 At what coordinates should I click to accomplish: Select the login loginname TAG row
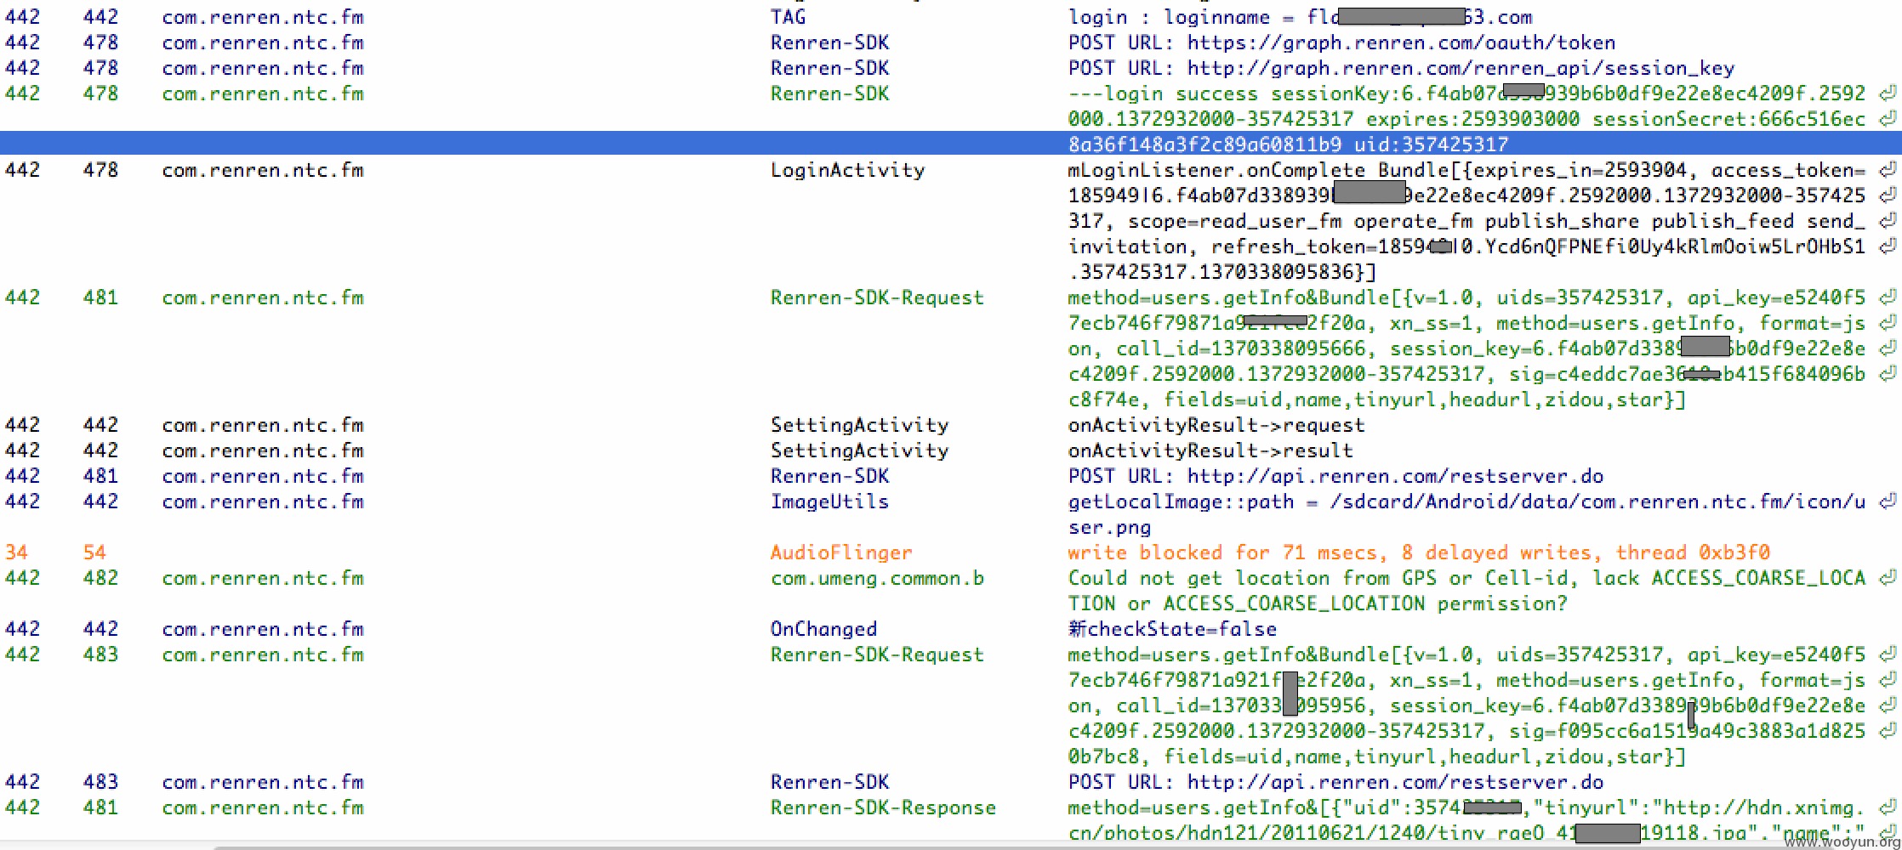[x=951, y=17]
